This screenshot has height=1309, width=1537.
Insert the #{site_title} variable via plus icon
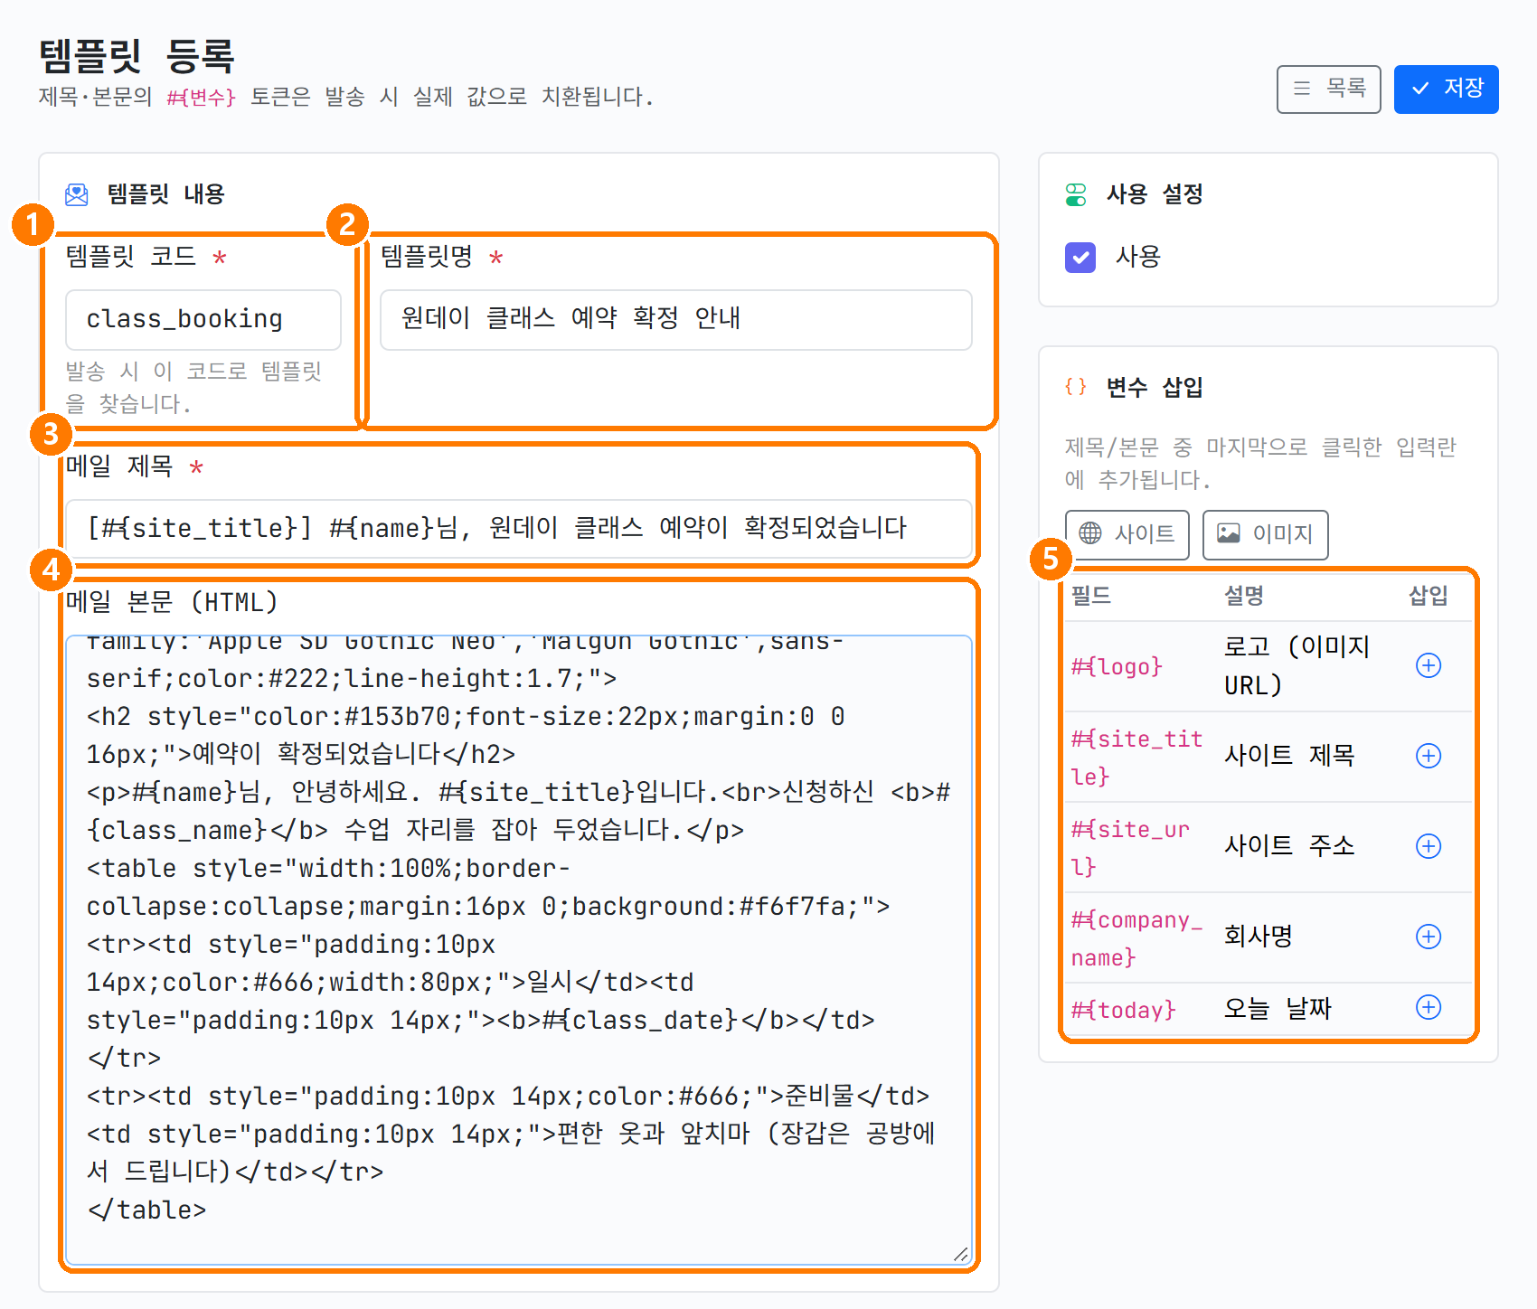click(1429, 757)
